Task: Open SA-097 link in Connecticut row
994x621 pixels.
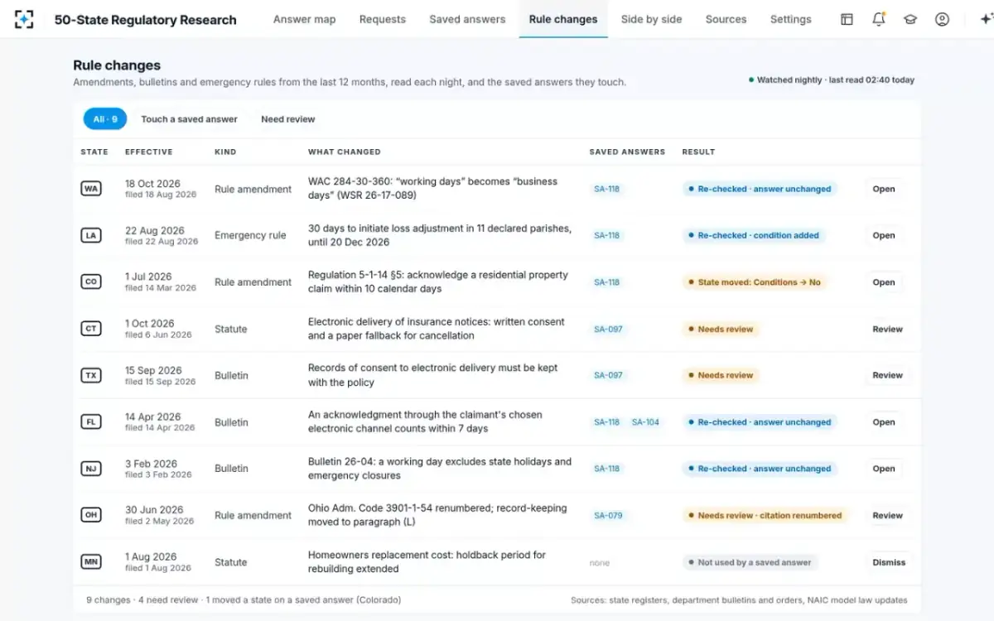Action: [x=608, y=329]
